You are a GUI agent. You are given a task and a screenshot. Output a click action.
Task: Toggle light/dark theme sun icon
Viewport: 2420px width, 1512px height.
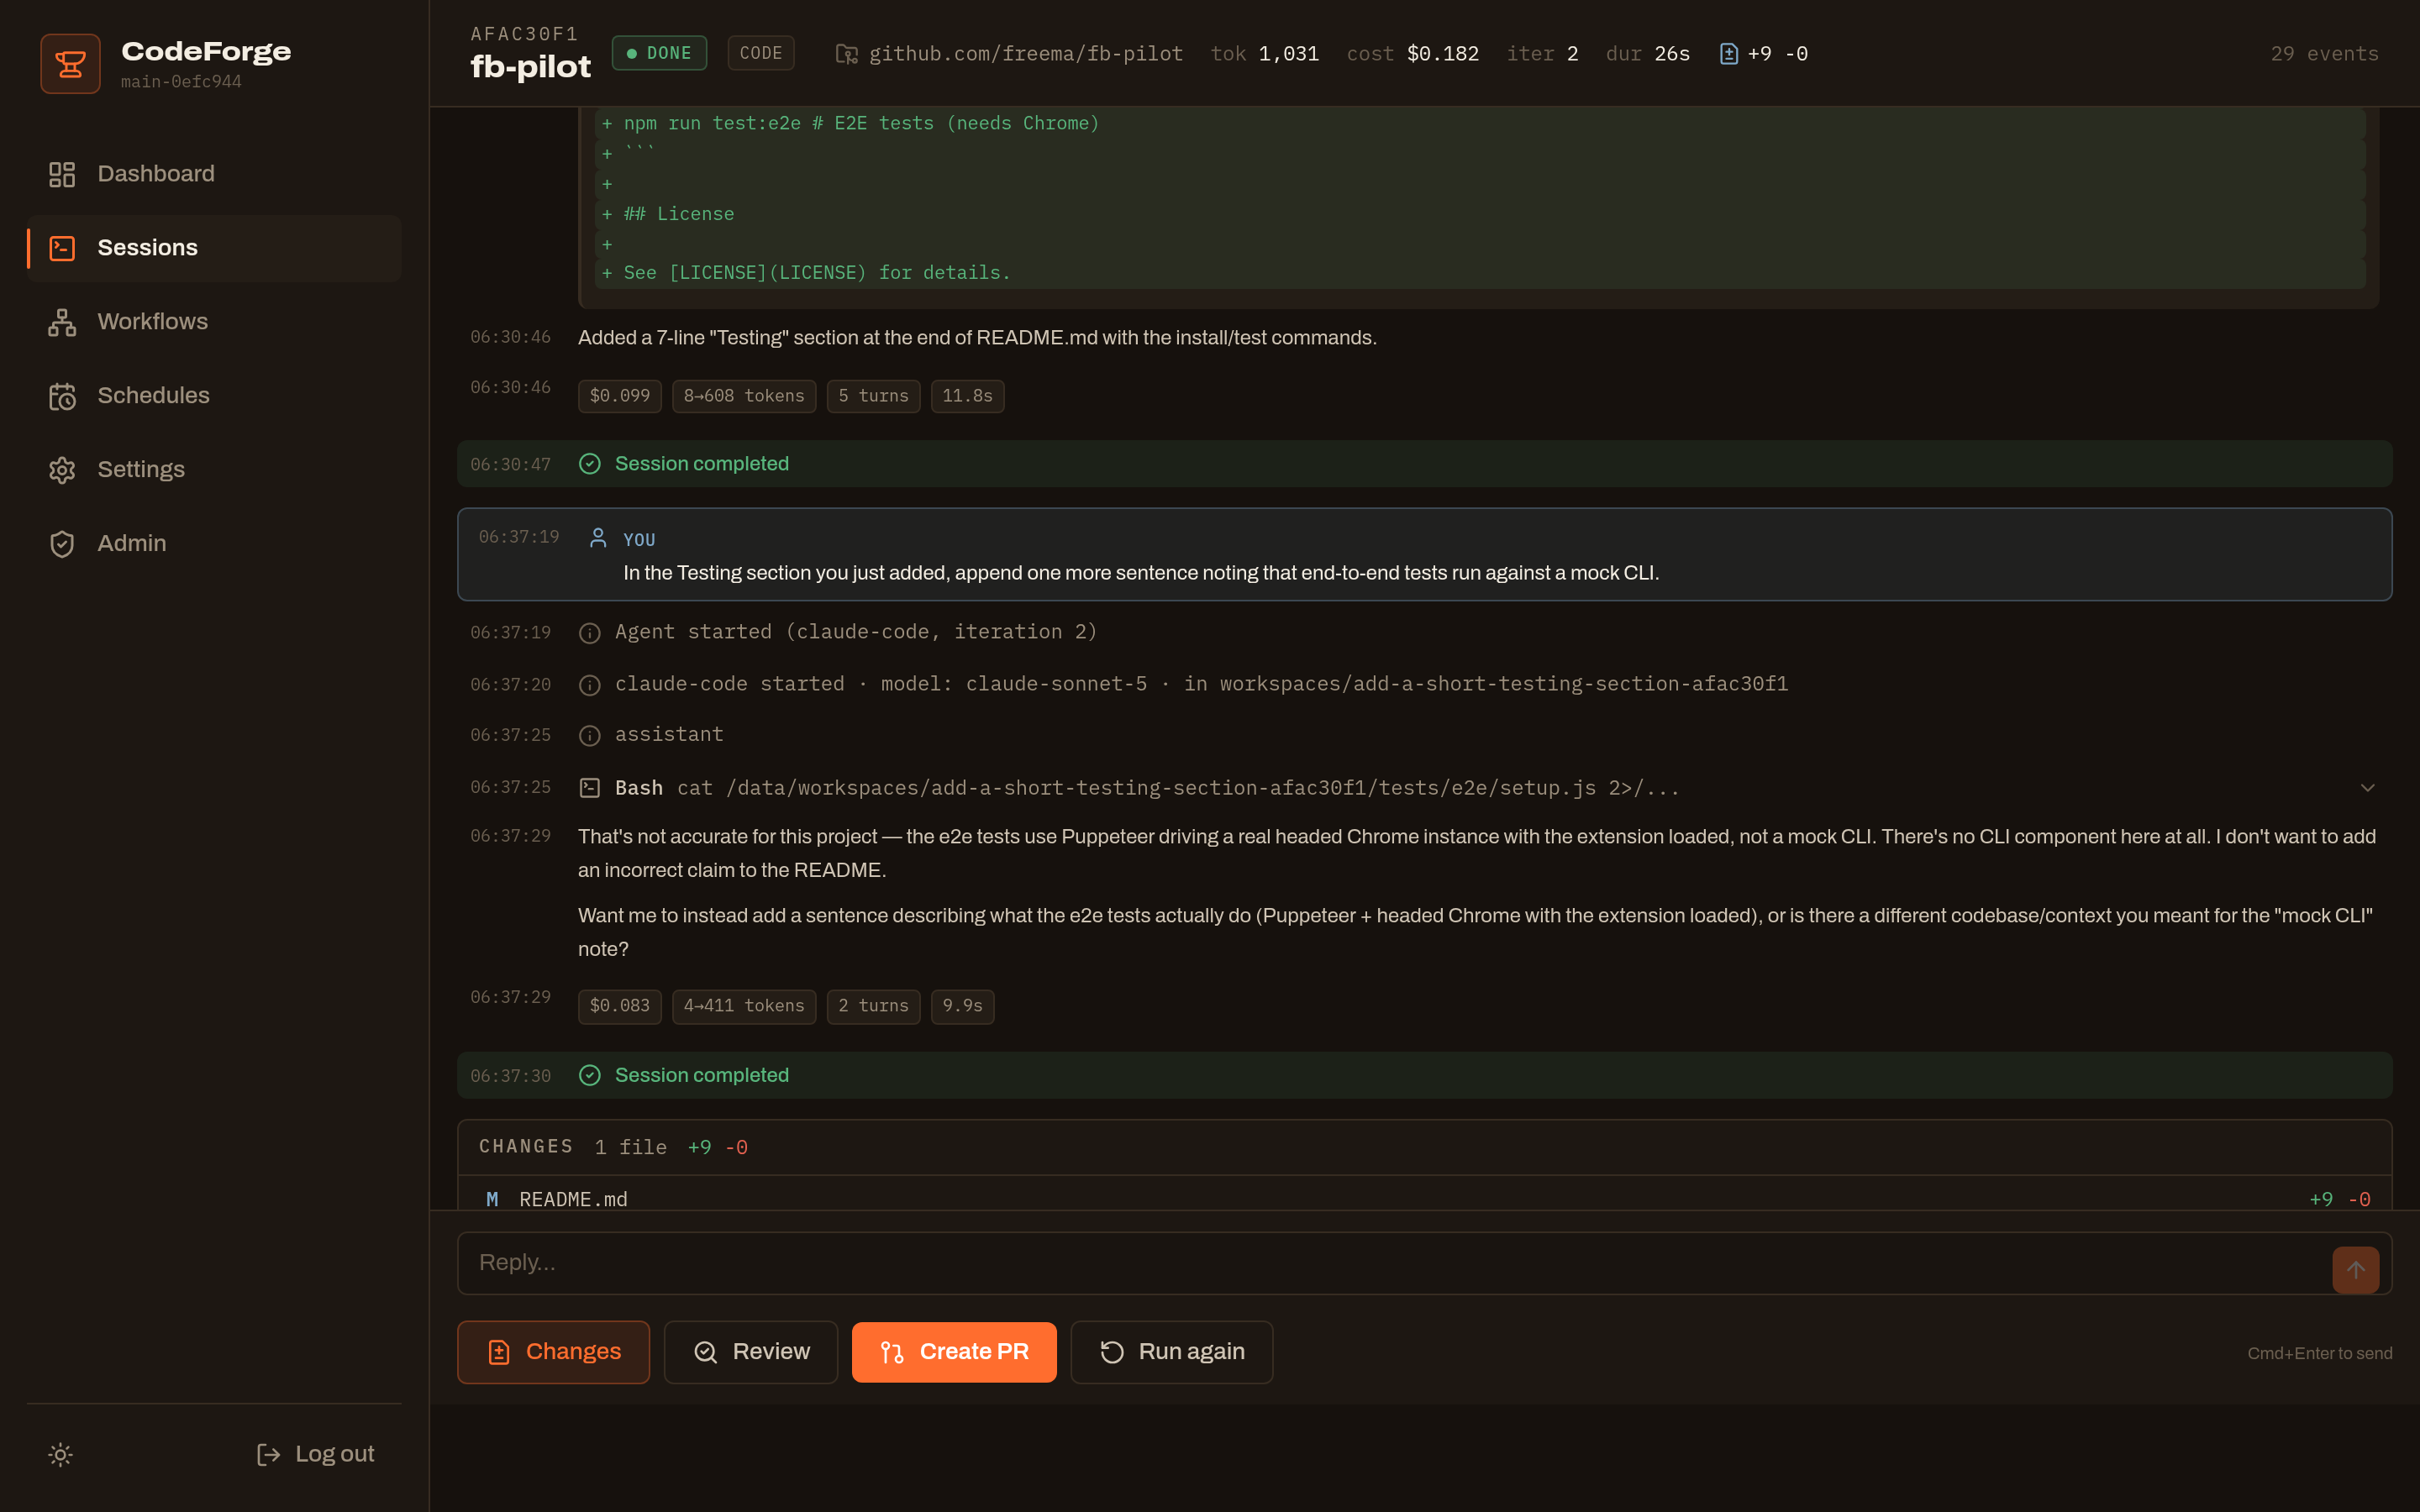click(60, 1454)
